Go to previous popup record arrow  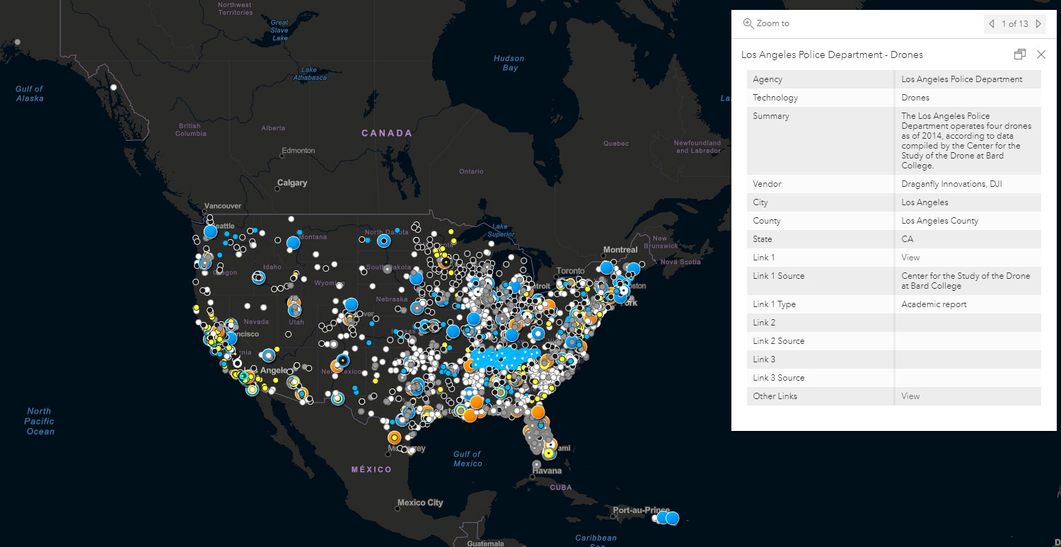point(992,24)
